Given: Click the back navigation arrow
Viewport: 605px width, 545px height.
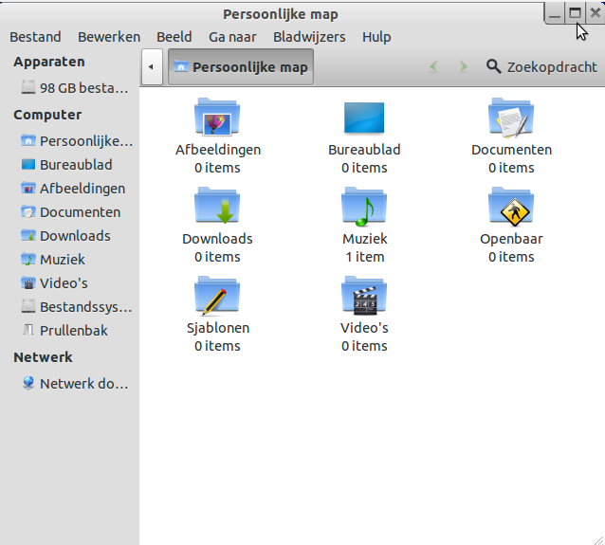Looking at the screenshot, I should coord(433,67).
